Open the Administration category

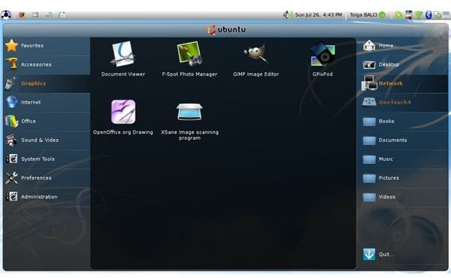point(47,197)
